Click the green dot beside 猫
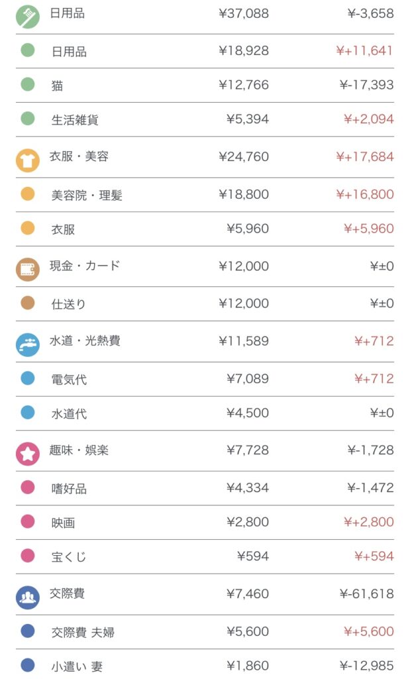The height and width of the screenshot is (679, 410). [27, 84]
